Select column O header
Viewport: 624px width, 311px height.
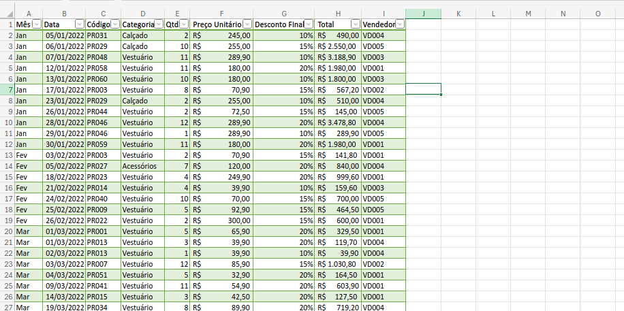(597, 14)
